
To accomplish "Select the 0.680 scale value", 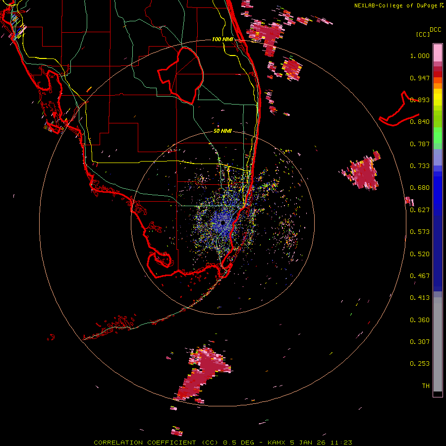I will coord(420,188).
